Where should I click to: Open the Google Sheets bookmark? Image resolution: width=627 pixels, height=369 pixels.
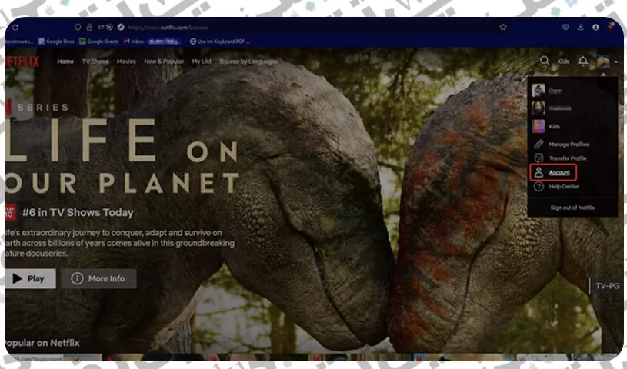point(98,42)
